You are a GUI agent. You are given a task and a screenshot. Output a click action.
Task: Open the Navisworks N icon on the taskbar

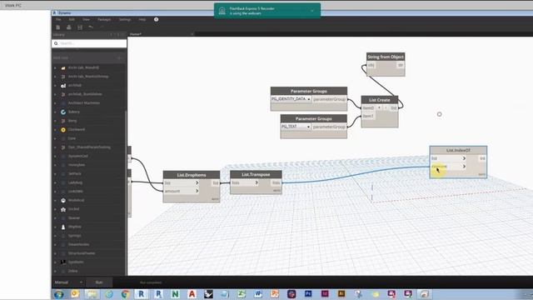tap(176, 294)
